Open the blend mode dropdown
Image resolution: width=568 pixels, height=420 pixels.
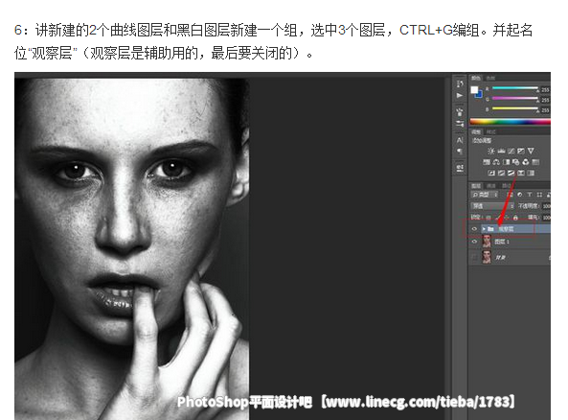pyautogui.click(x=493, y=206)
